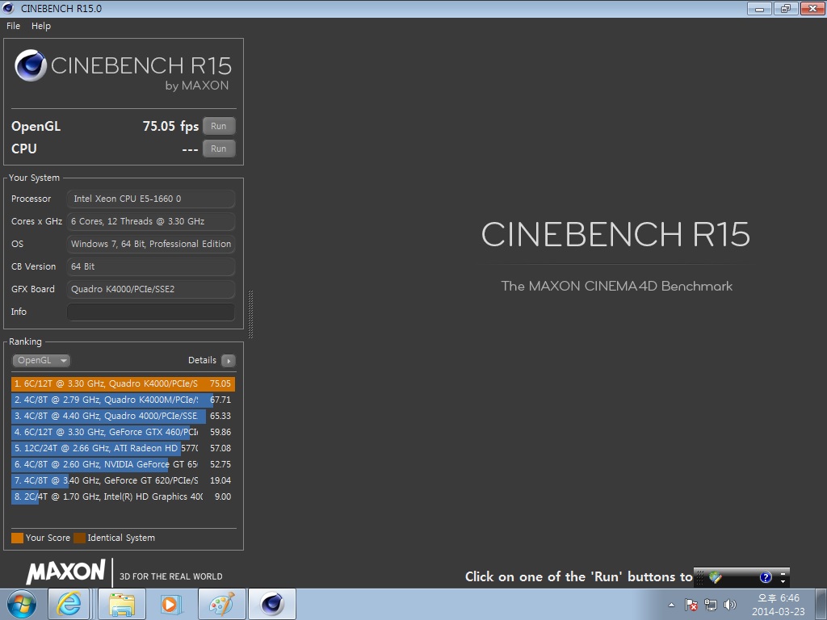
Task: Select ranking row 6 with NVIDIA GeForce GT
Action: (123, 464)
